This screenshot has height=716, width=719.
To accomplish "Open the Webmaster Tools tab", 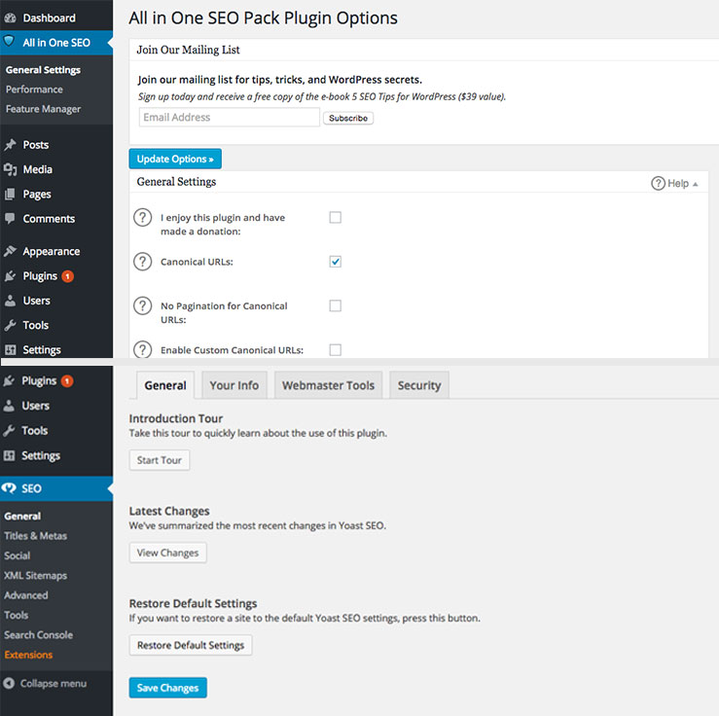I will (328, 385).
